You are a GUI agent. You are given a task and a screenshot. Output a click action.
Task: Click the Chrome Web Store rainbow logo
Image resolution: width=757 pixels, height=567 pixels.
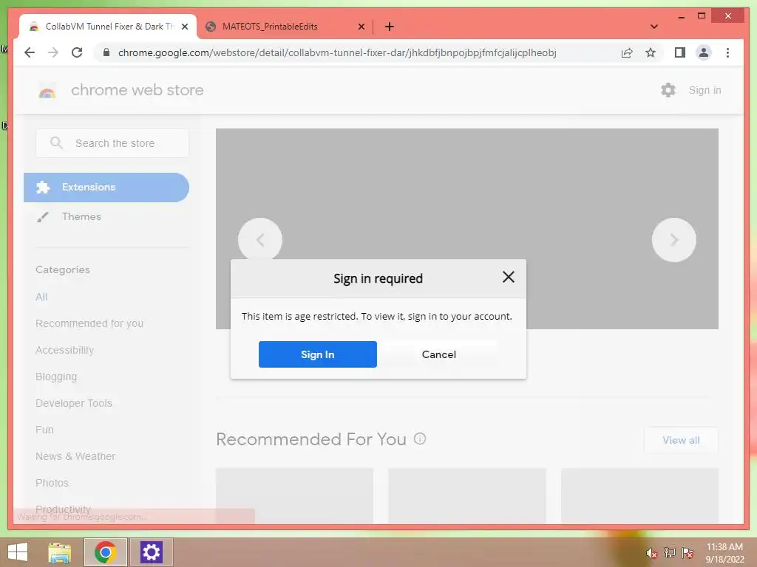[47, 90]
